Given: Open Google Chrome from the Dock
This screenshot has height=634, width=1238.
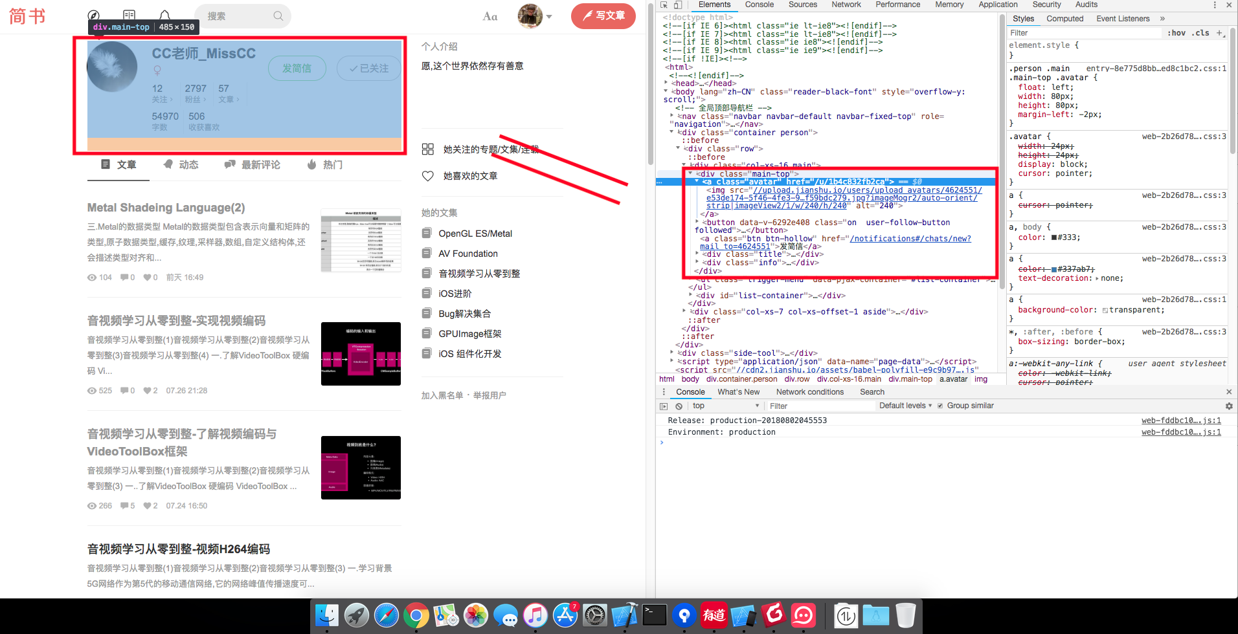Looking at the screenshot, I should [416, 615].
